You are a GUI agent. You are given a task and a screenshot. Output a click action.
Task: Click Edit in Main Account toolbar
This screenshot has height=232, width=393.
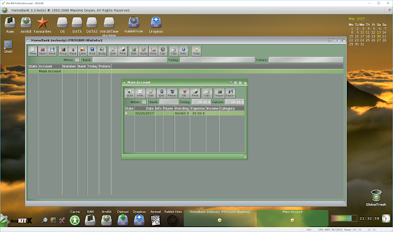pos(151,93)
